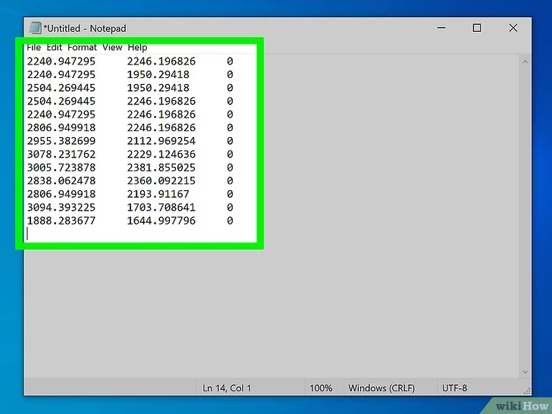
Task: Click value 3094.393225
Action: 61,207
